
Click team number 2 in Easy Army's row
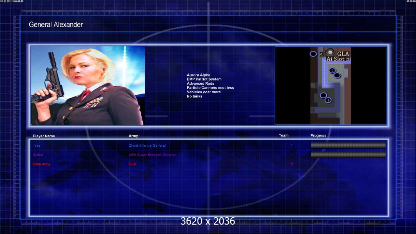[292, 164]
